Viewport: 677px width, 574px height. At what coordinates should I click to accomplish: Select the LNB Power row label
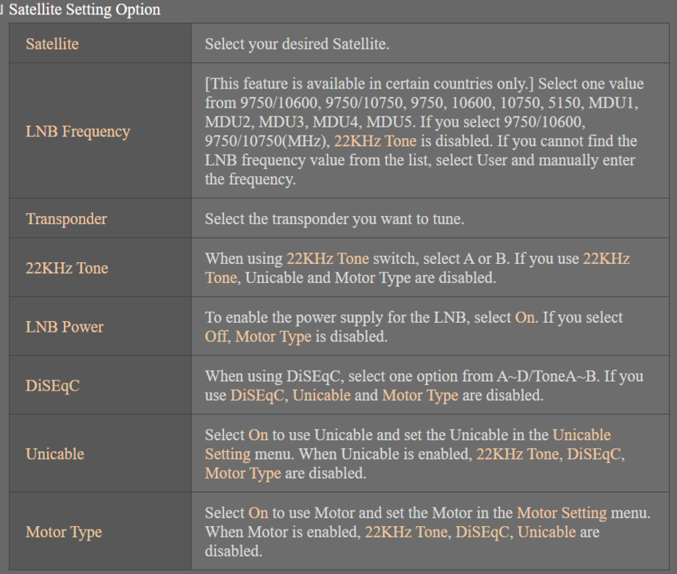click(65, 326)
